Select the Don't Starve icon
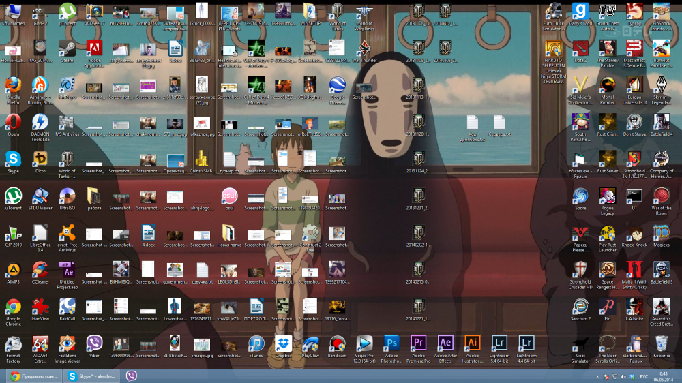This screenshot has width=682, height=383. click(634, 125)
